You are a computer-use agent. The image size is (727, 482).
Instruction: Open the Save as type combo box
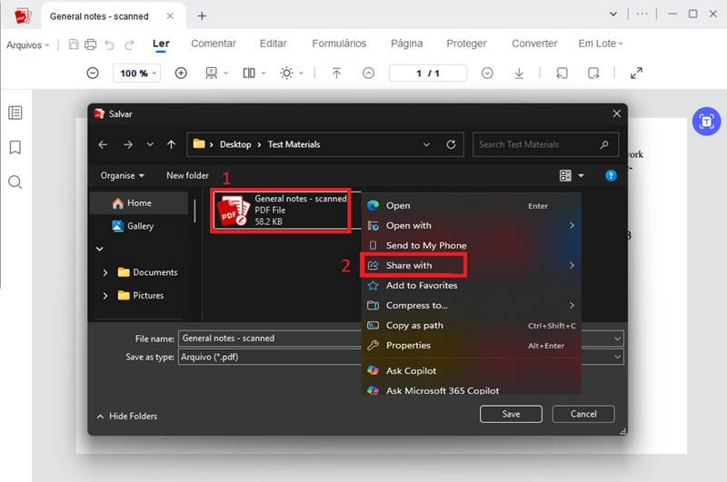pyautogui.click(x=401, y=357)
